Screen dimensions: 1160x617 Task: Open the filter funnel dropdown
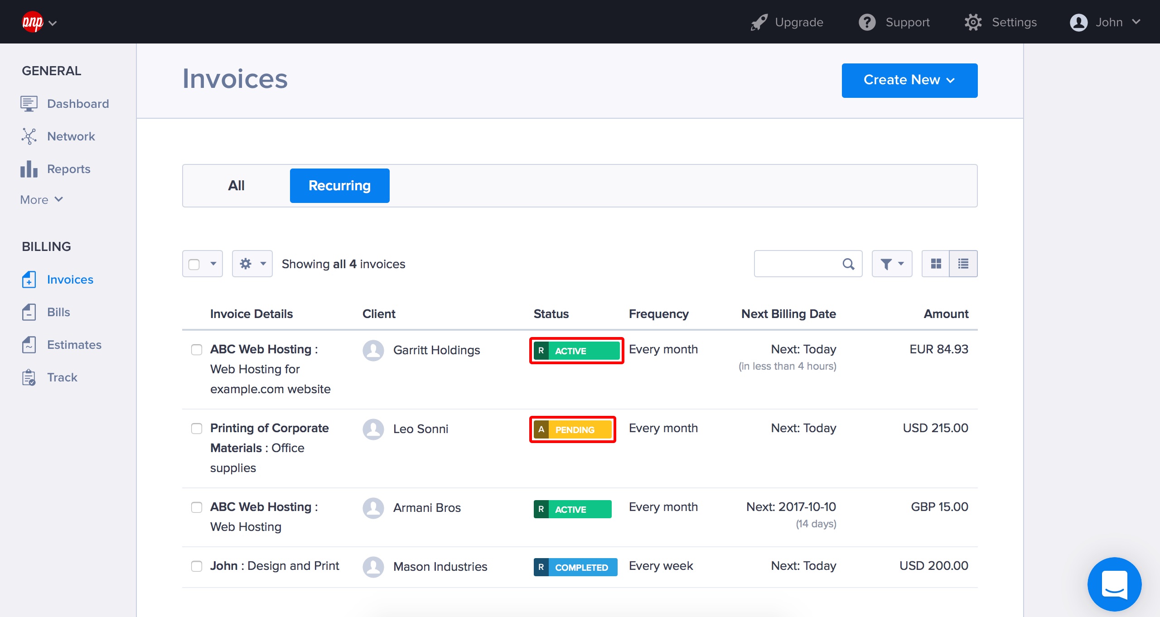coord(892,264)
